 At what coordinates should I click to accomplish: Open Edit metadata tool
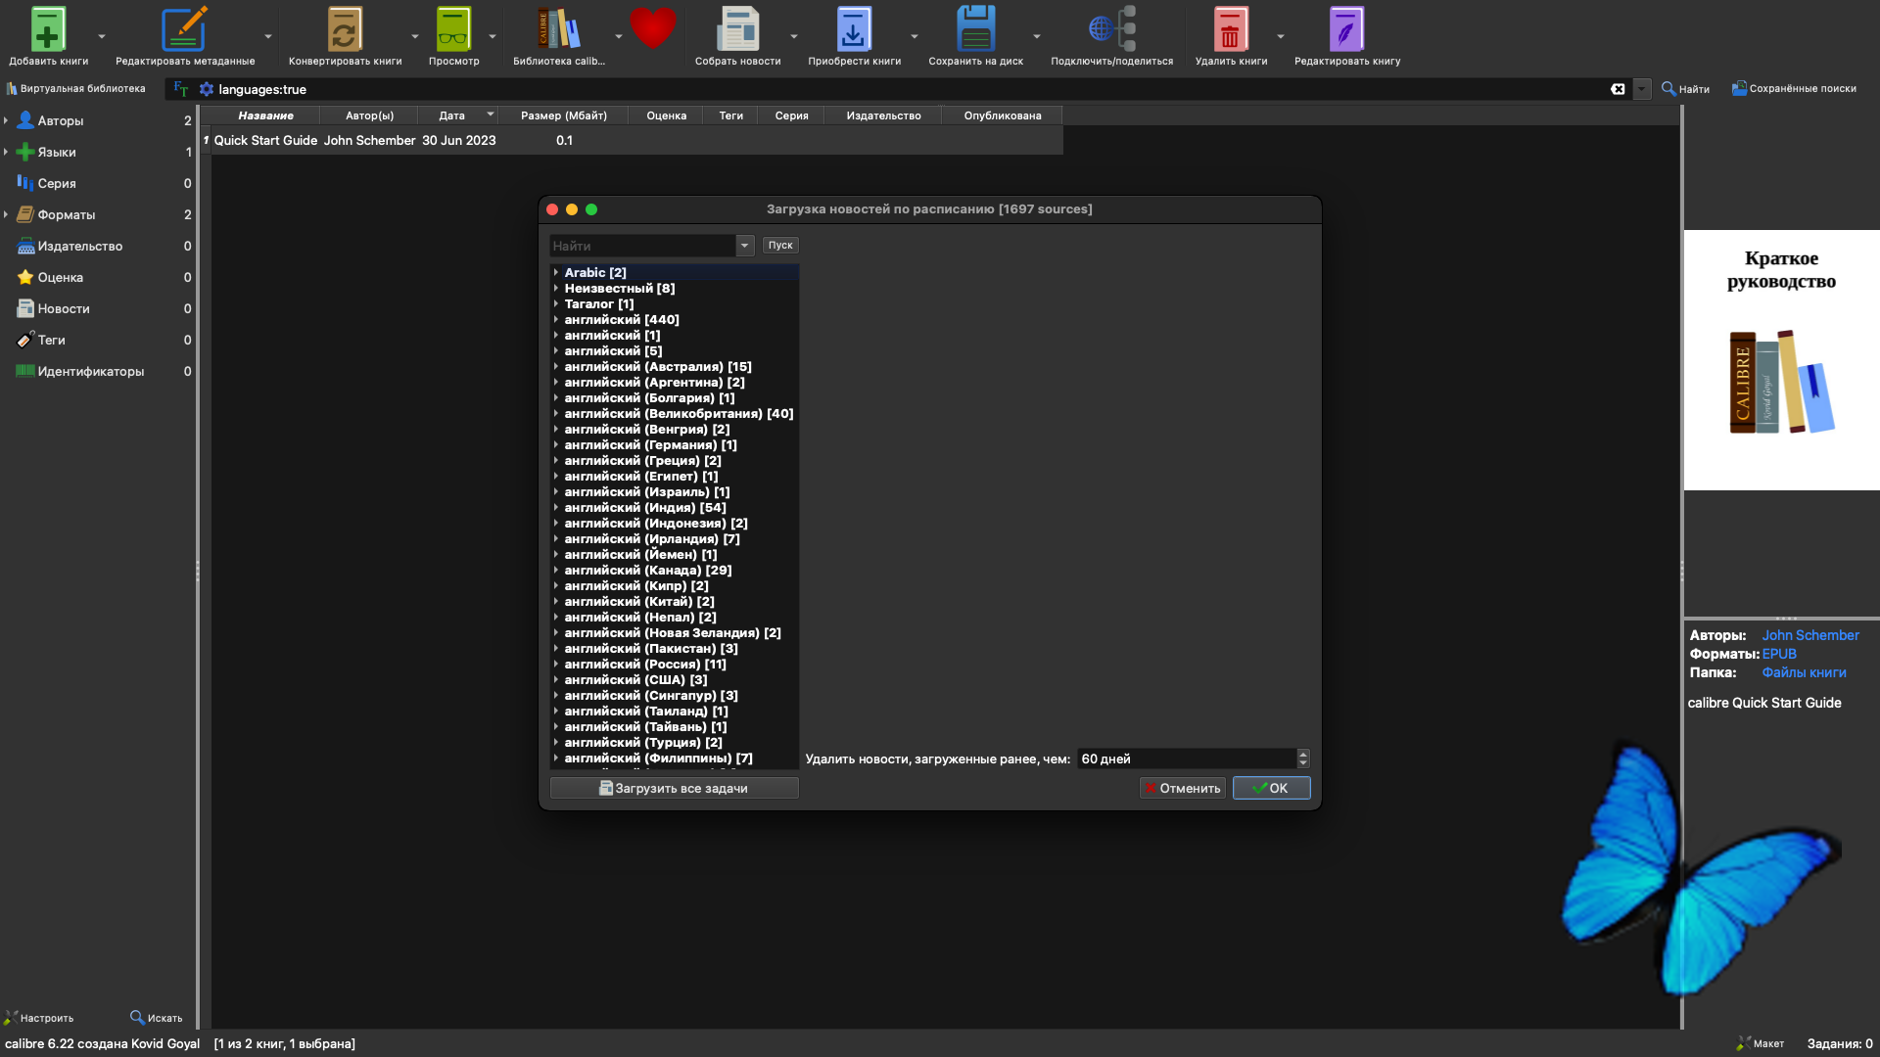[x=184, y=29]
